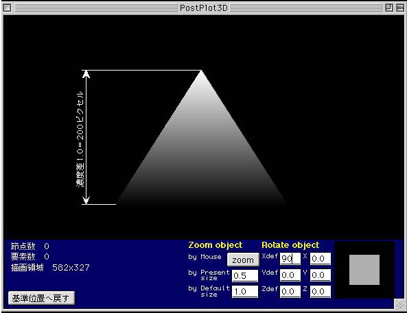Select the by Default size zoom field
Screen dimensions: 407x313
tap(245, 292)
